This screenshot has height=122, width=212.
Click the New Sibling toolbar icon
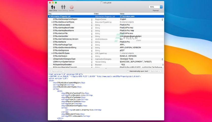tap(63, 7)
